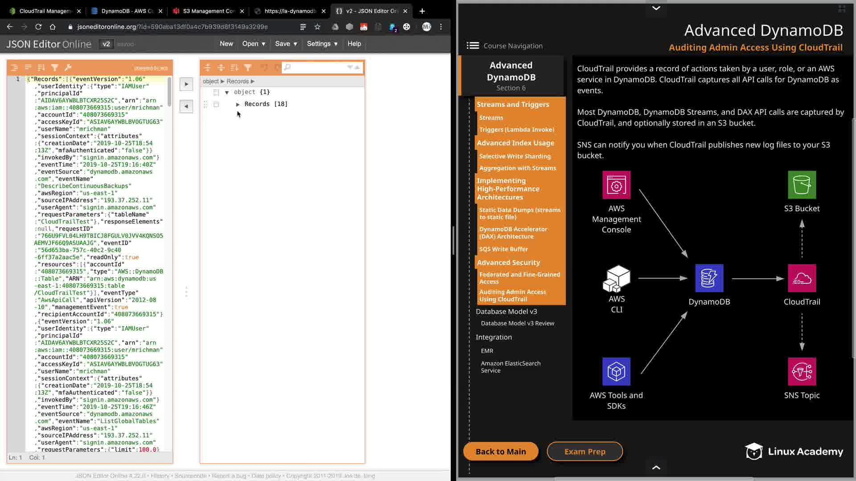Click the Exam Prep button
The width and height of the screenshot is (856, 481).
(x=584, y=451)
